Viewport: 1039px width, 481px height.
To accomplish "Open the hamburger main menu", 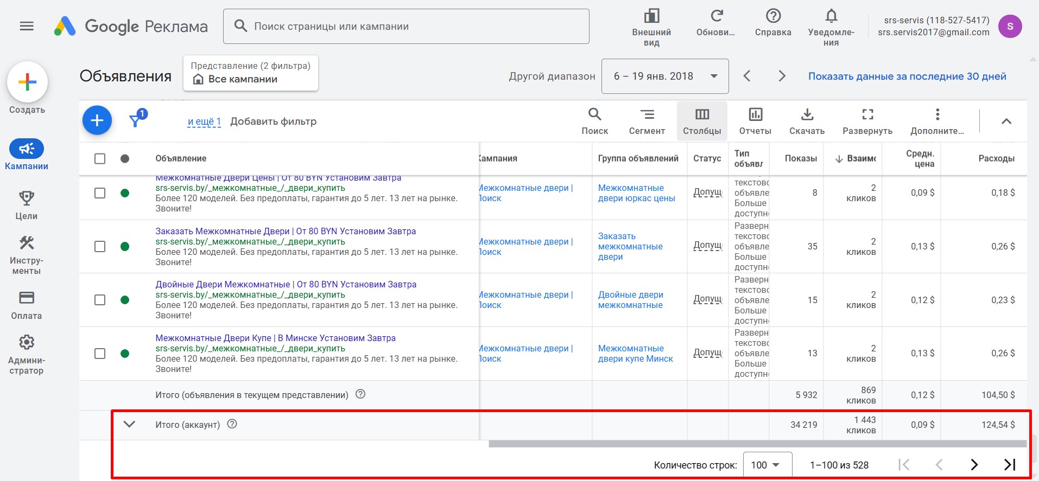I will (27, 26).
